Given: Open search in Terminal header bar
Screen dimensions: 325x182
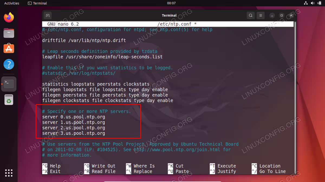Looking at the screenshot, I should point(251,15).
